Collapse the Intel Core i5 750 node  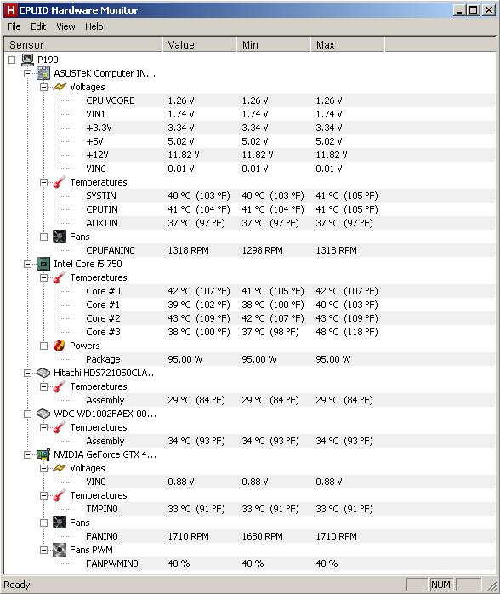(x=27, y=264)
